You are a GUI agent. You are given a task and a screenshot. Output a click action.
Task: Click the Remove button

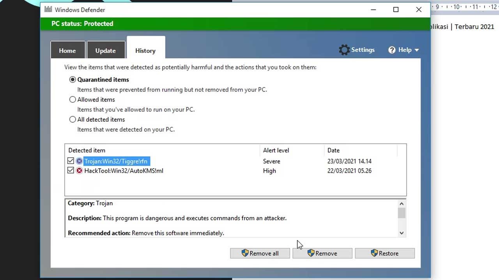[x=322, y=253]
